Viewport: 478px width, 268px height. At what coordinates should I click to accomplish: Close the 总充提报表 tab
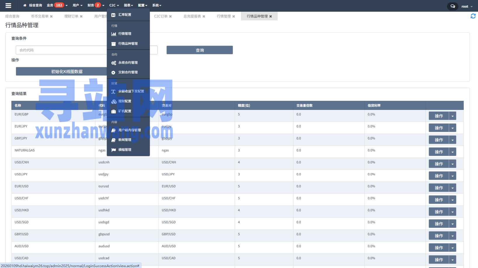point(204,16)
